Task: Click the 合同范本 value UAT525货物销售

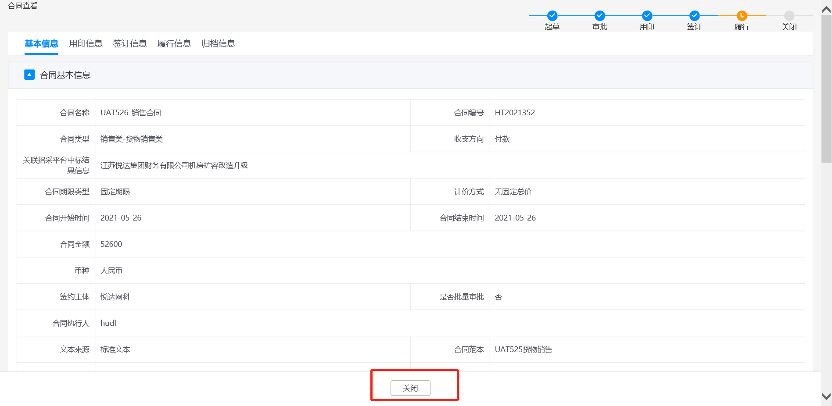Action: click(x=524, y=349)
